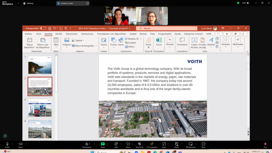Open the Voith ribbon tab
Screen dimensions: 272x153
click(209, 34)
